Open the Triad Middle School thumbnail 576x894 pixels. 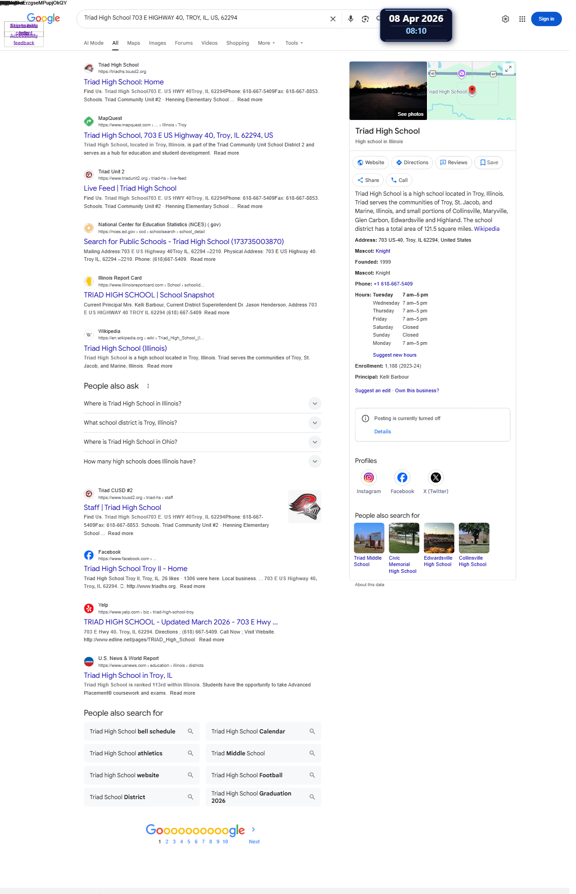(369, 538)
